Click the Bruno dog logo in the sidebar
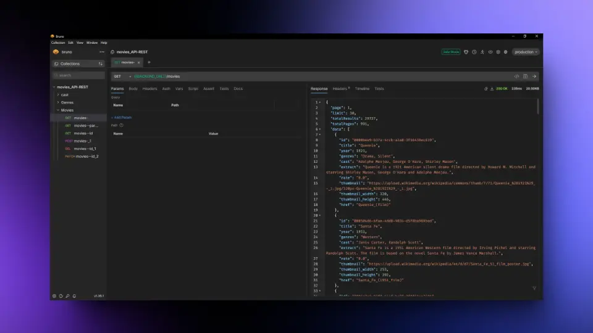593x333 pixels. pos(56,52)
